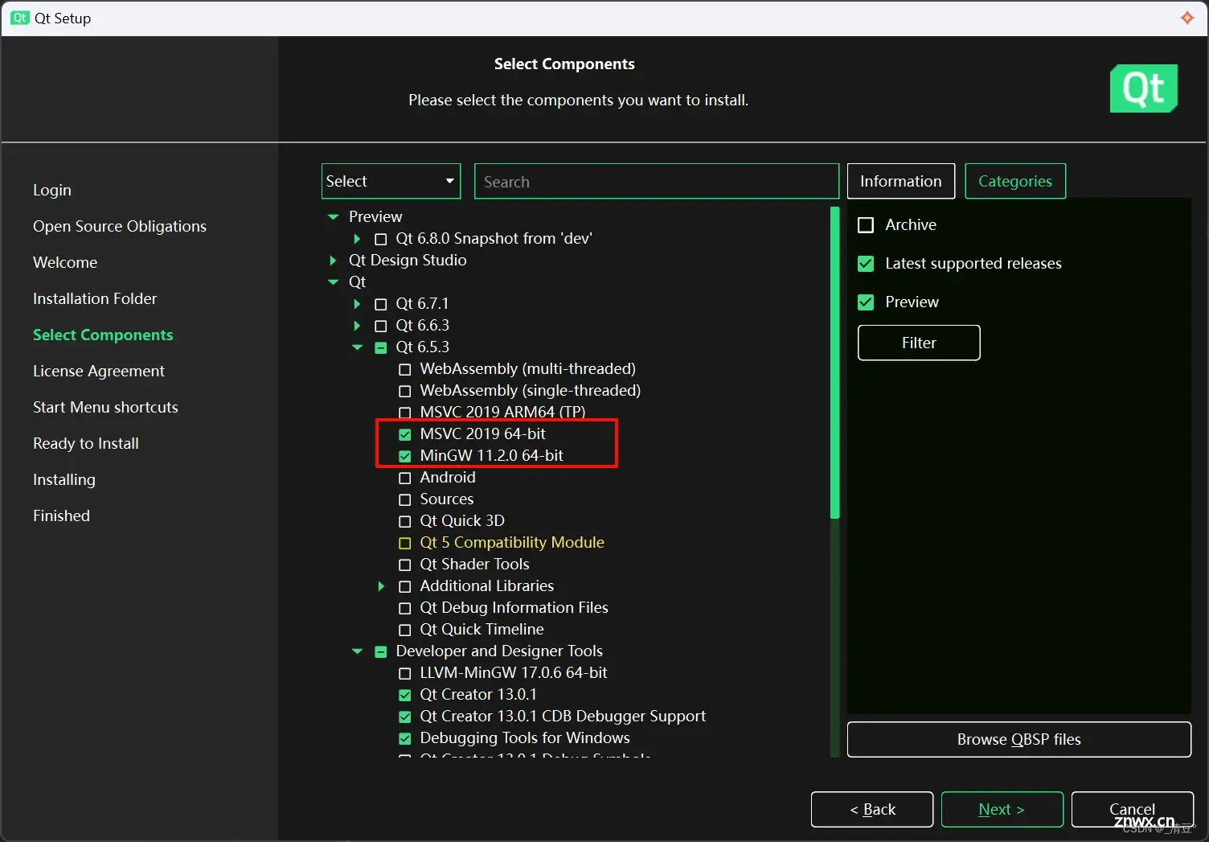This screenshot has height=842, width=1209.
Task: Switch to the Information tab
Action: click(x=901, y=181)
